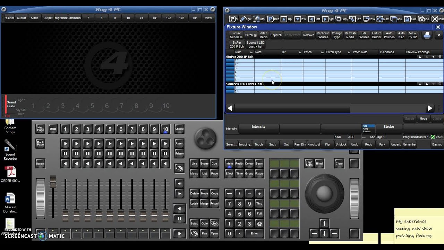Viewport: 444px width, 250px height.
Task: Open the DP column sort menu
Action: pyautogui.click(x=300, y=52)
